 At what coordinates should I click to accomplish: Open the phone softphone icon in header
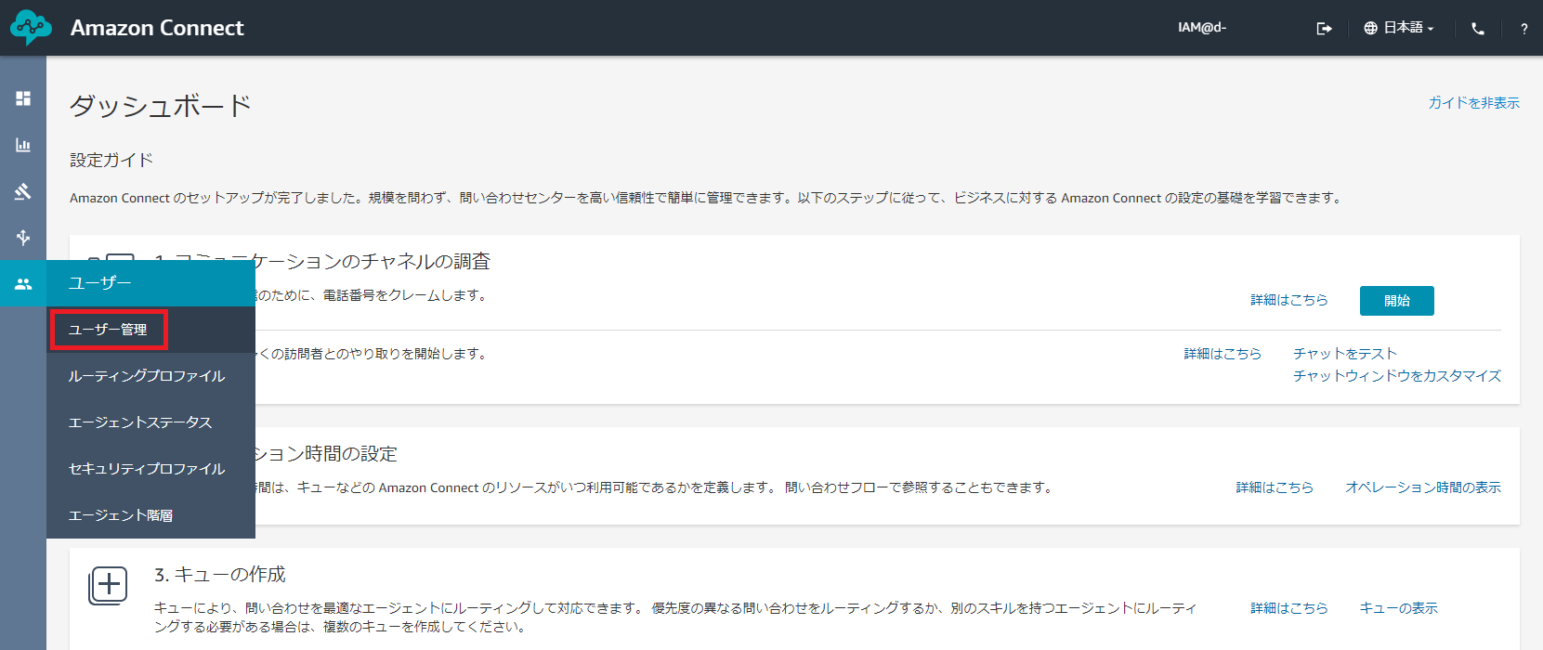coord(1478,29)
